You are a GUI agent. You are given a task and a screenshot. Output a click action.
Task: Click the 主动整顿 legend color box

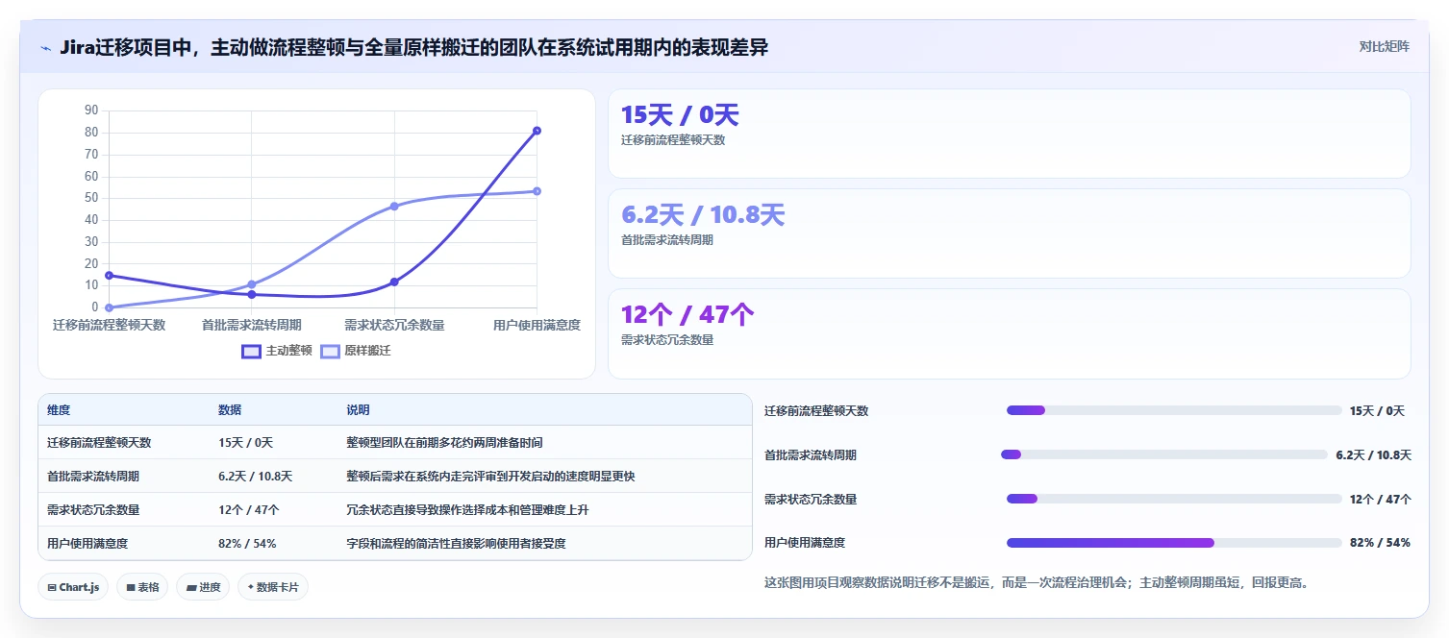(251, 351)
